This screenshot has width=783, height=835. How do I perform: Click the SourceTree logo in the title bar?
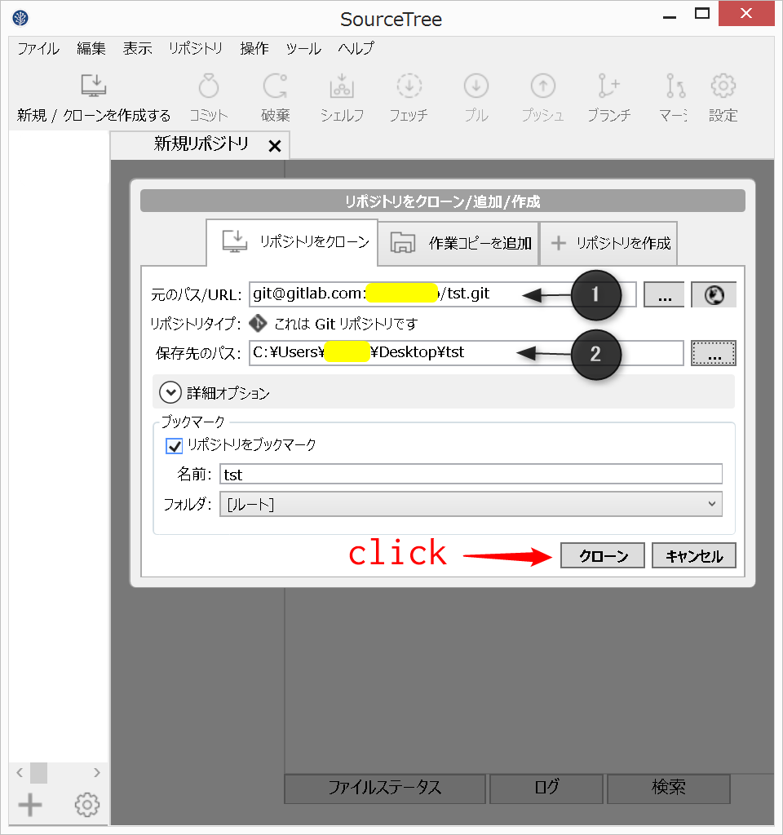[x=20, y=18]
